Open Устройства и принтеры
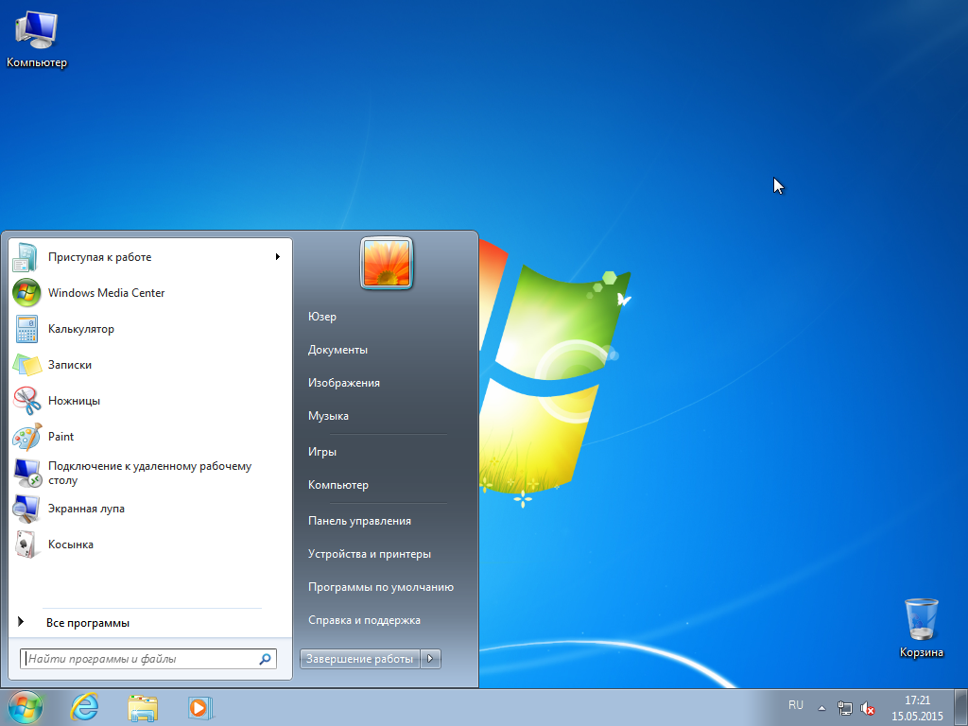 coord(370,554)
